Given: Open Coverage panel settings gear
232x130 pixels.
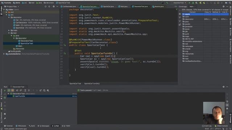Looking at the screenshot, I should tap(223, 6).
